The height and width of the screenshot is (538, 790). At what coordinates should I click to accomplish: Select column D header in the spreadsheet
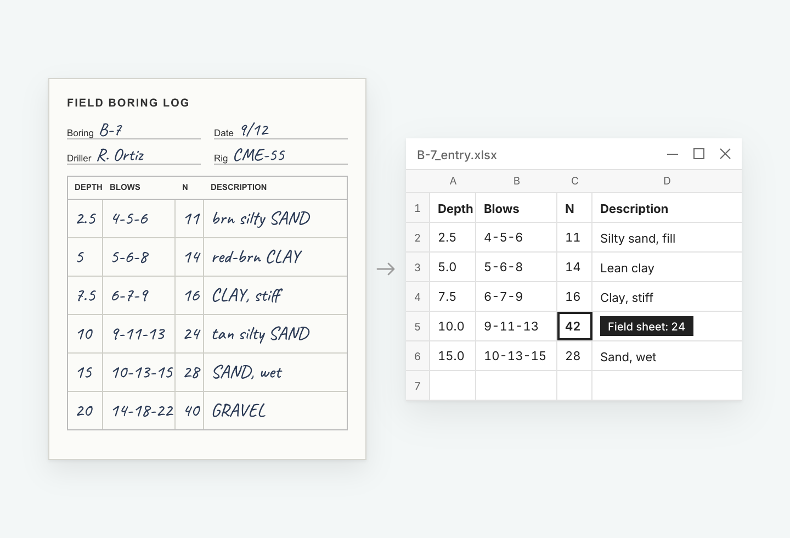click(x=667, y=181)
